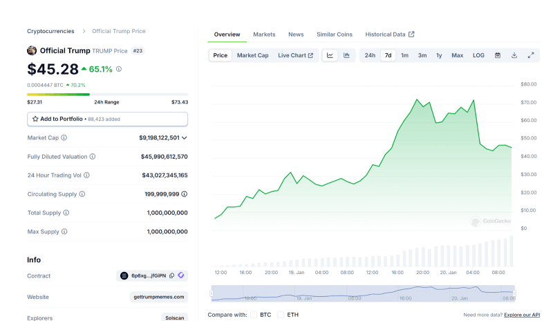Click the download chart data icon

[x=514, y=55]
